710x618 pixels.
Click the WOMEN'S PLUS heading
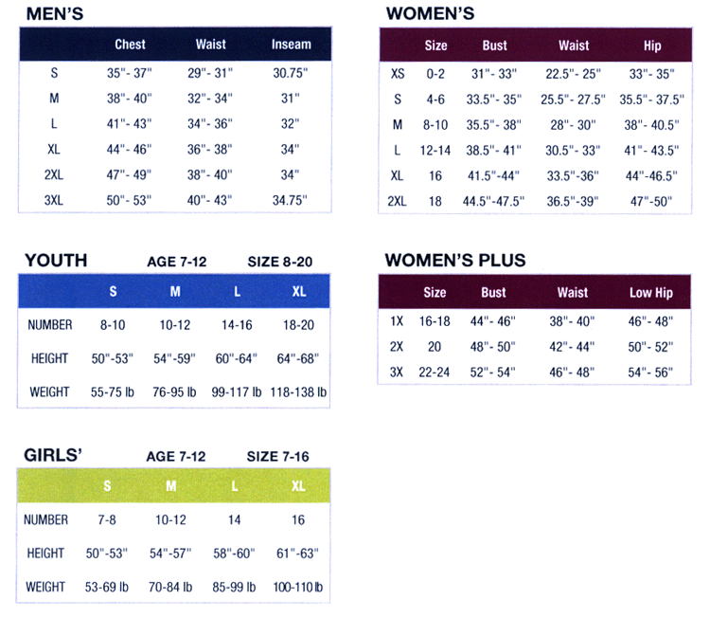pyautogui.click(x=455, y=261)
